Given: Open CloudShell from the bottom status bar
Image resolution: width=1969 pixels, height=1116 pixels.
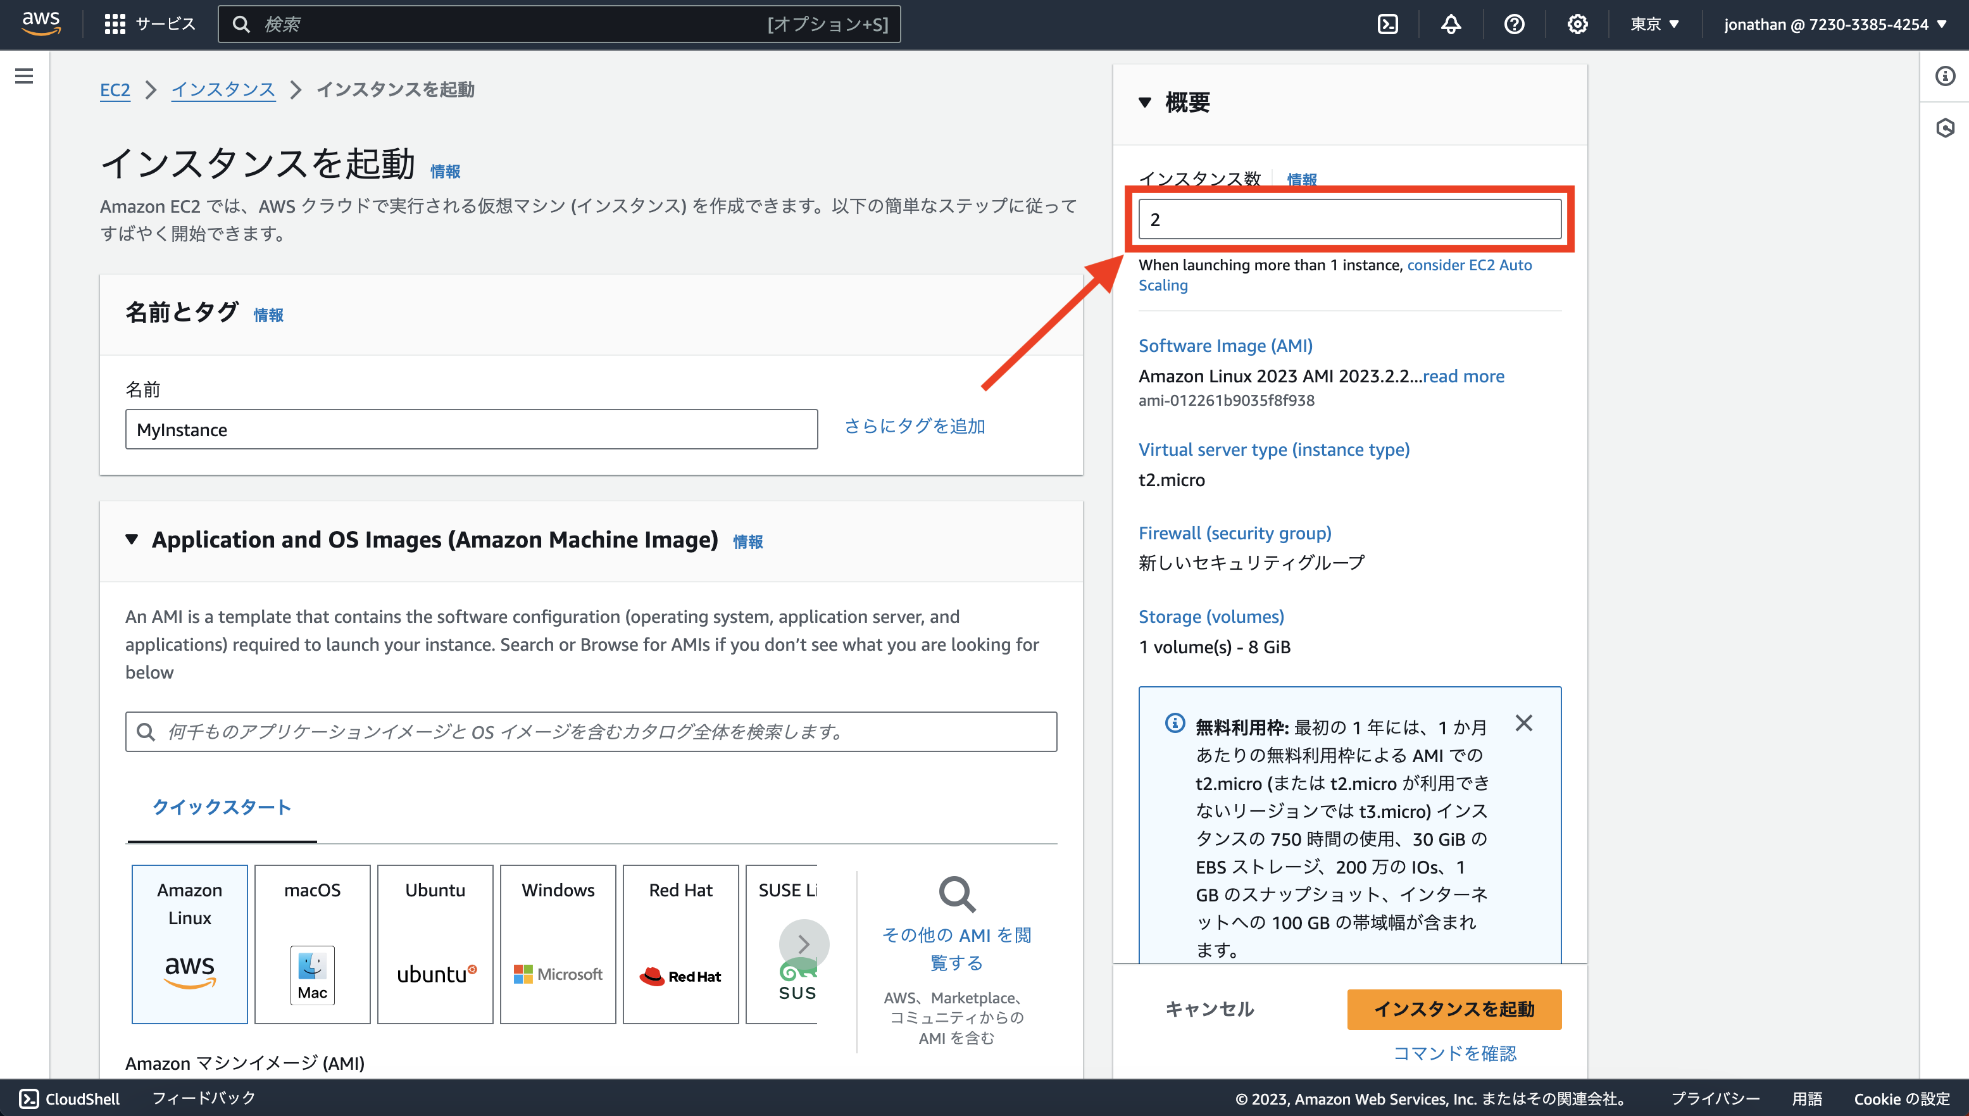Looking at the screenshot, I should [69, 1098].
